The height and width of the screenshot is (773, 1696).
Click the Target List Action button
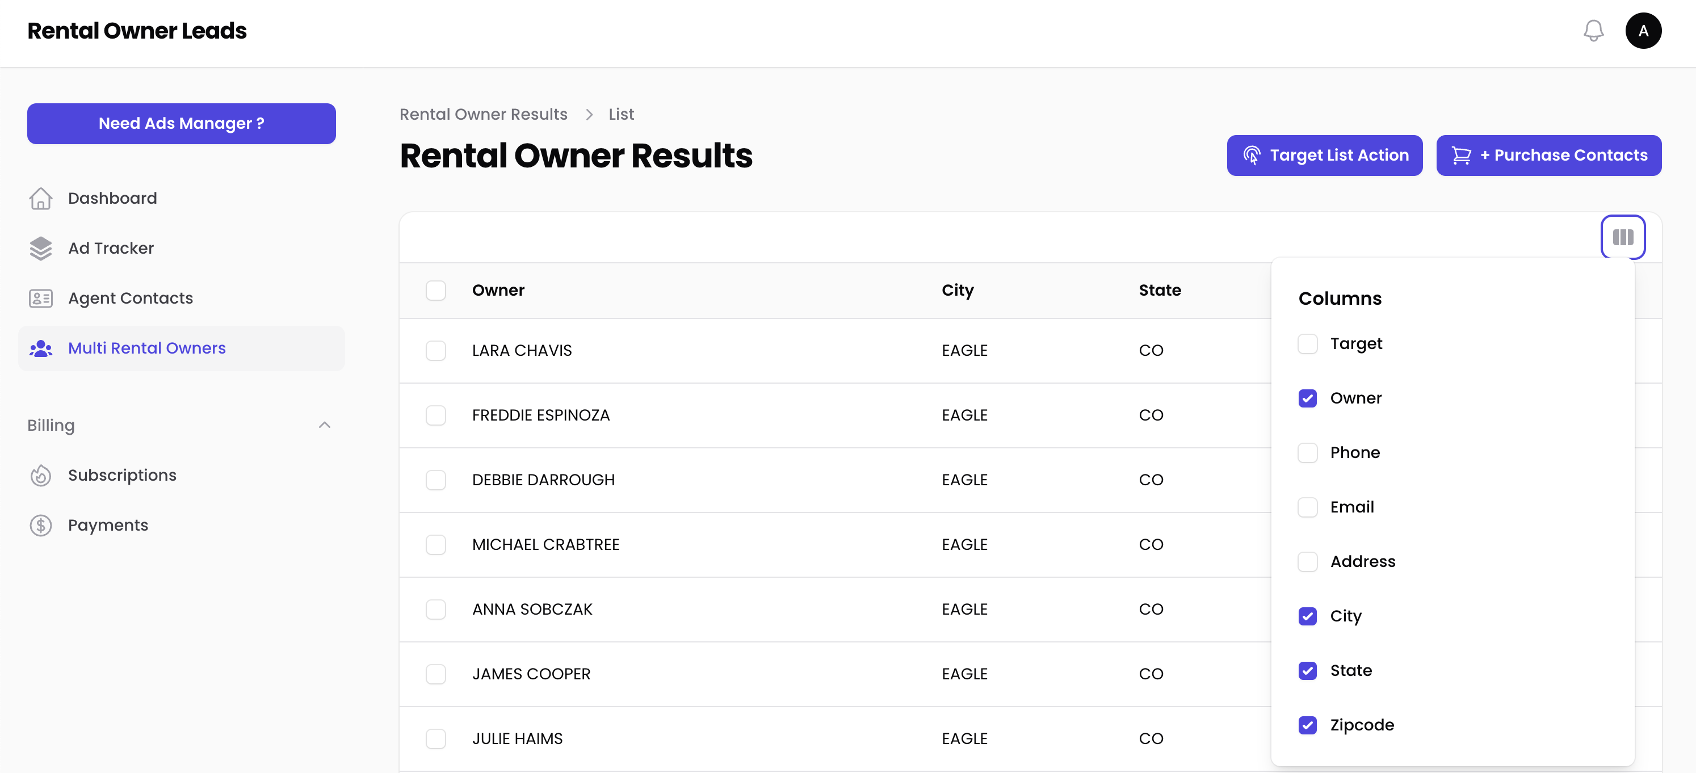tap(1324, 156)
